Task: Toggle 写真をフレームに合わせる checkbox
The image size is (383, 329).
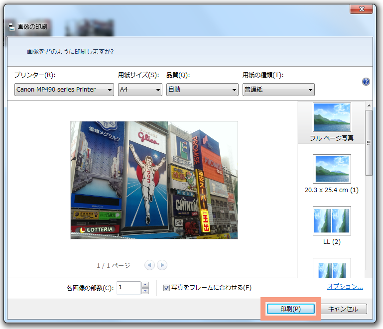Action: click(x=166, y=288)
